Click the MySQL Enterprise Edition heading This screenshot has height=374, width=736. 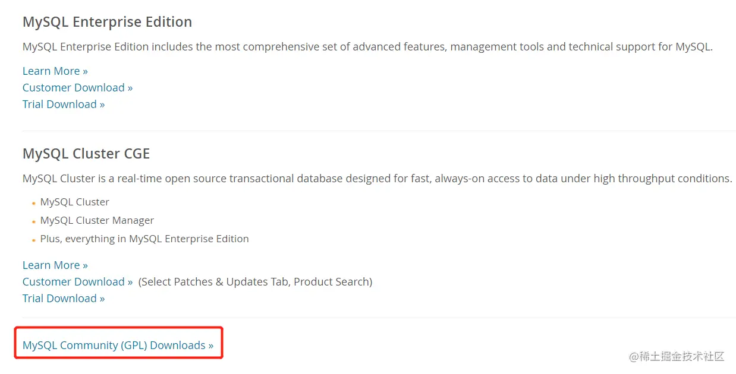pyautogui.click(x=107, y=22)
